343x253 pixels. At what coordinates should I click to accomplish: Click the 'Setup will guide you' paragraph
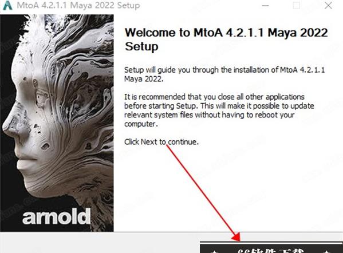[x=224, y=74]
